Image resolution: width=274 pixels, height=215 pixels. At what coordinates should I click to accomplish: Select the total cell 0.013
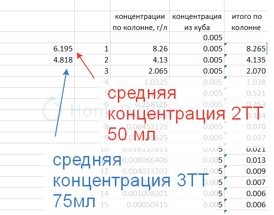[x=246, y=160]
